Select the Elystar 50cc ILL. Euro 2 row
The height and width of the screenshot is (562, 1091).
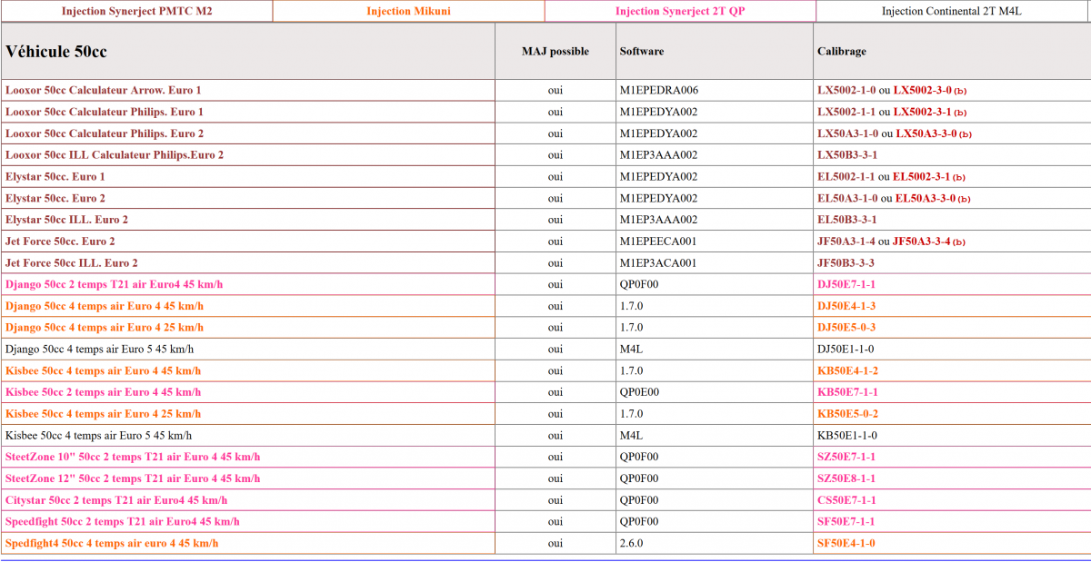[66, 220]
